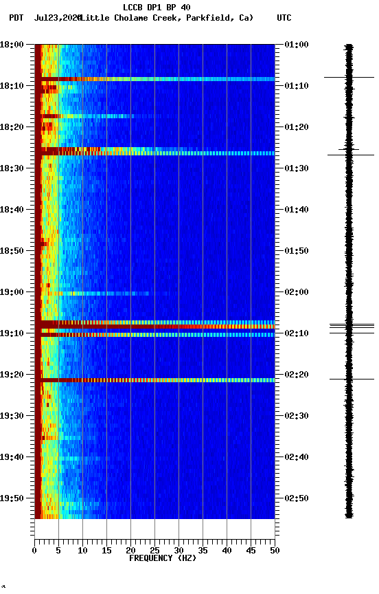Click the 18:30 PDT time label
The image size is (379, 594).
pos(12,168)
